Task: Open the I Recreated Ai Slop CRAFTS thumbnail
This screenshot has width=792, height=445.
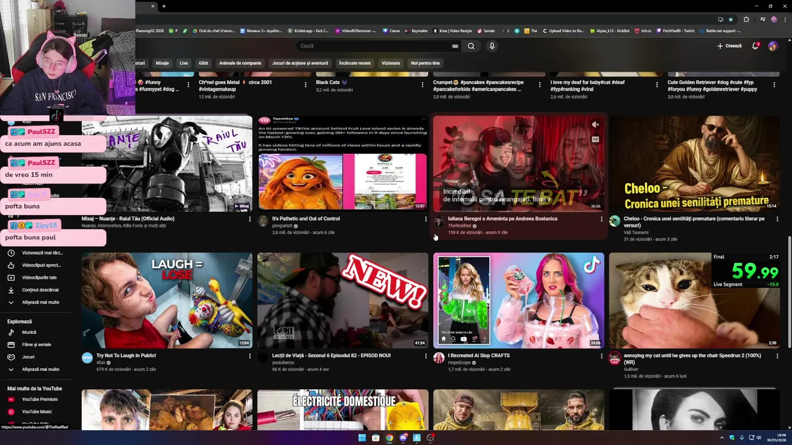Action: tap(519, 300)
